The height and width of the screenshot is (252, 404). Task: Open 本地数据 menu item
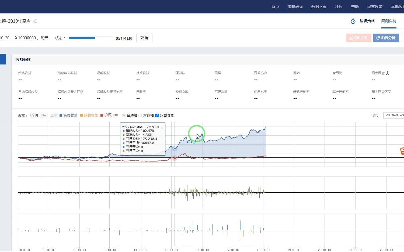pos(398,7)
